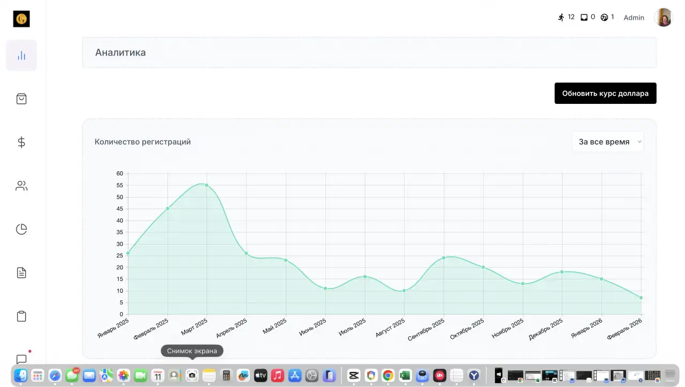Open the chat messages sidebar icon
This screenshot has width=685, height=387.
point(21,359)
